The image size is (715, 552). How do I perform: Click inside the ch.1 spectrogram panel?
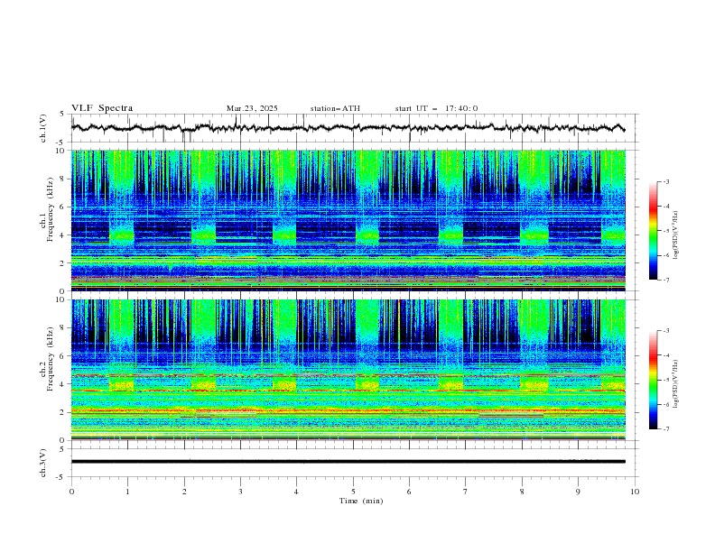[348, 220]
